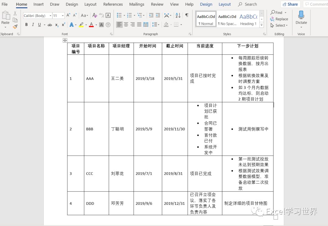328x226 pixels.
Task: Toggle show paragraph marks
Action: click(x=187, y=15)
